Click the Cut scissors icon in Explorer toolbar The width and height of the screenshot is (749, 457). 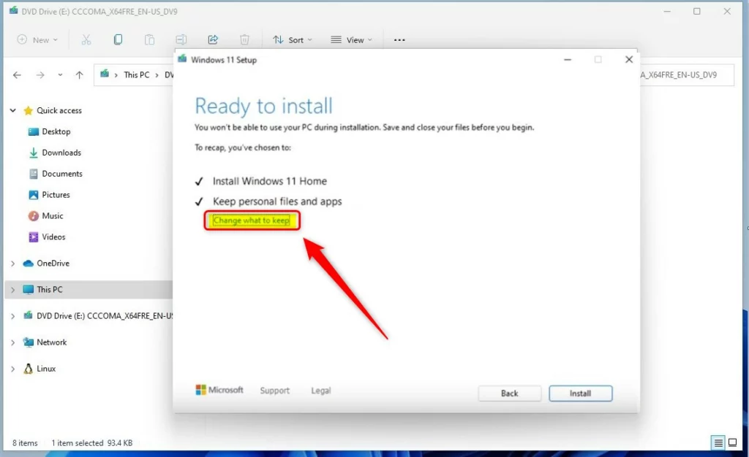(x=86, y=39)
